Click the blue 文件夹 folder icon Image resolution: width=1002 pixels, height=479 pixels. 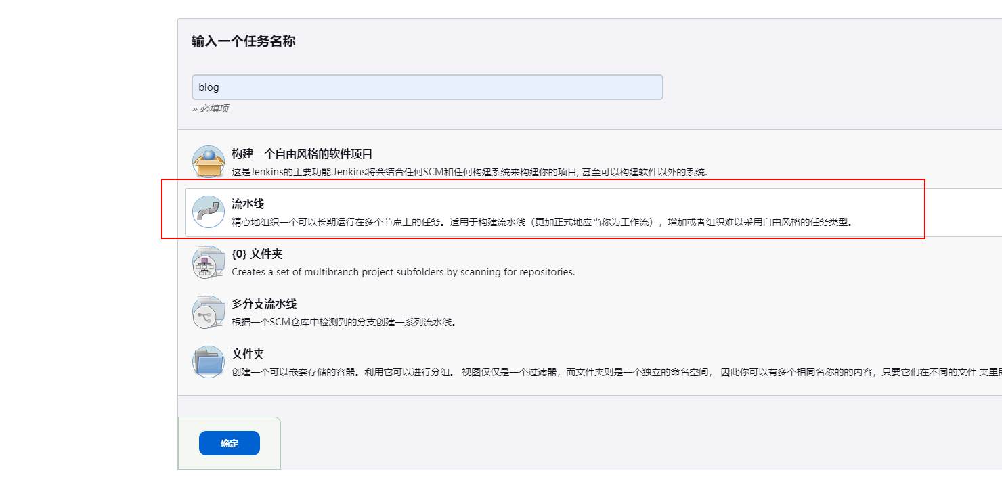pos(209,362)
